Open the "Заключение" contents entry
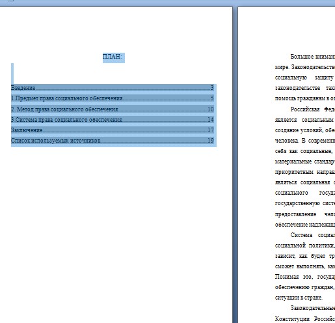This screenshot has height=323, width=335. (27, 130)
